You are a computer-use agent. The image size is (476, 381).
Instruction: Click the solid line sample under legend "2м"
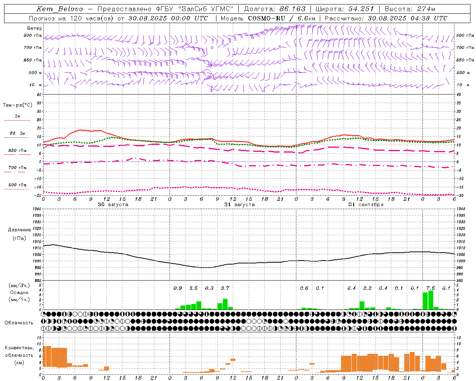(17, 120)
